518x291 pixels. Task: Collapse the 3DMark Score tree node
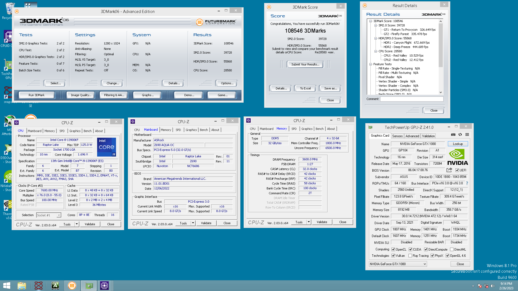(370, 21)
